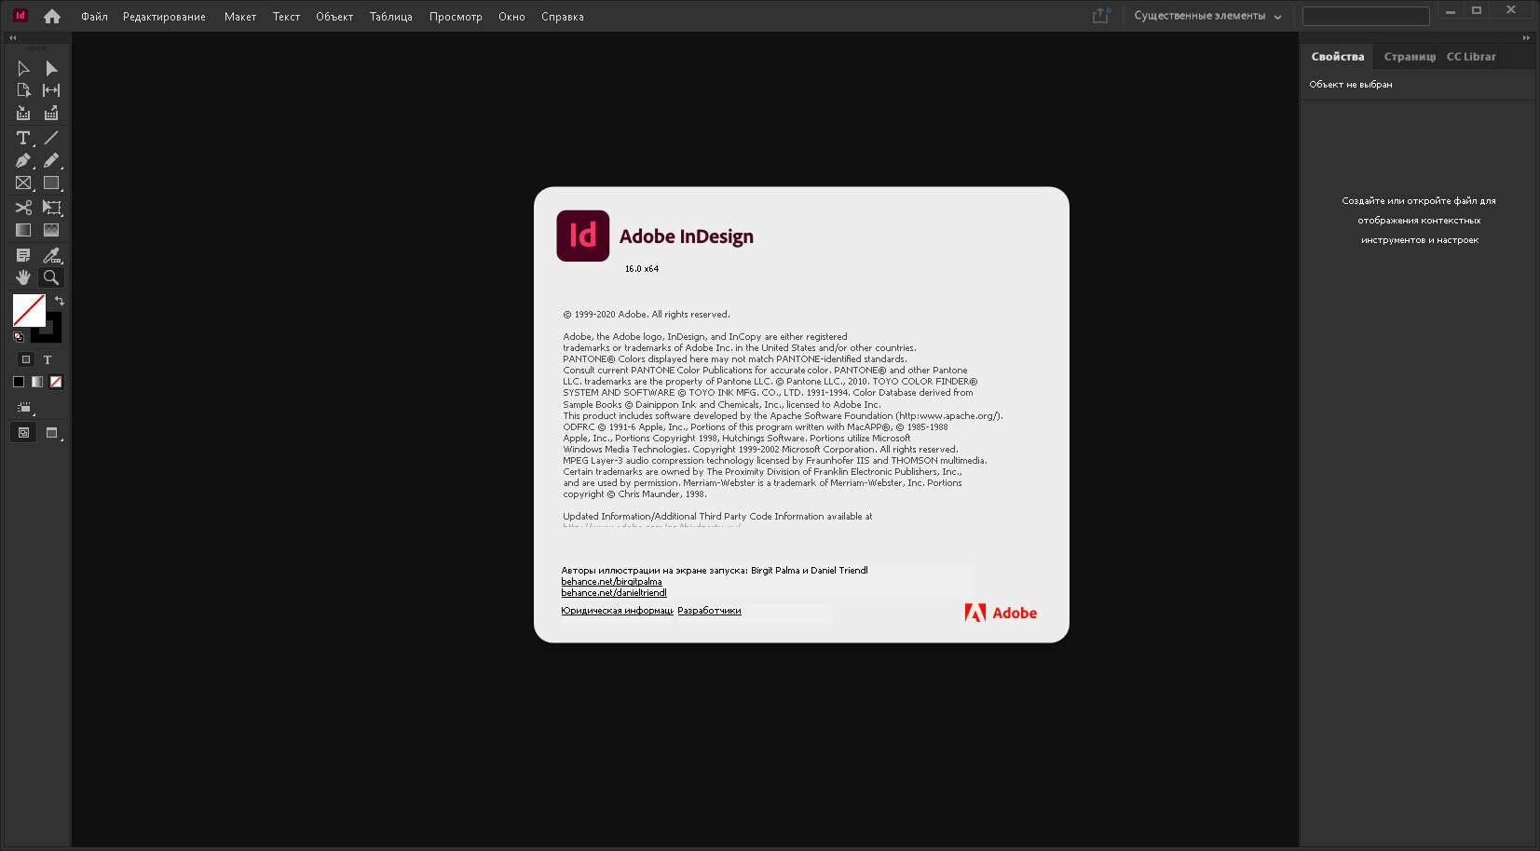This screenshot has height=851, width=1540.
Task: Open the Макет menu
Action: click(x=240, y=17)
